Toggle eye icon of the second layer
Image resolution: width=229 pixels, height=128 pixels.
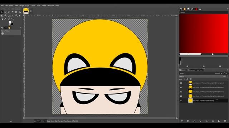point(181,87)
